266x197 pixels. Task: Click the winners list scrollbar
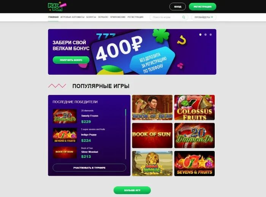point(125,134)
